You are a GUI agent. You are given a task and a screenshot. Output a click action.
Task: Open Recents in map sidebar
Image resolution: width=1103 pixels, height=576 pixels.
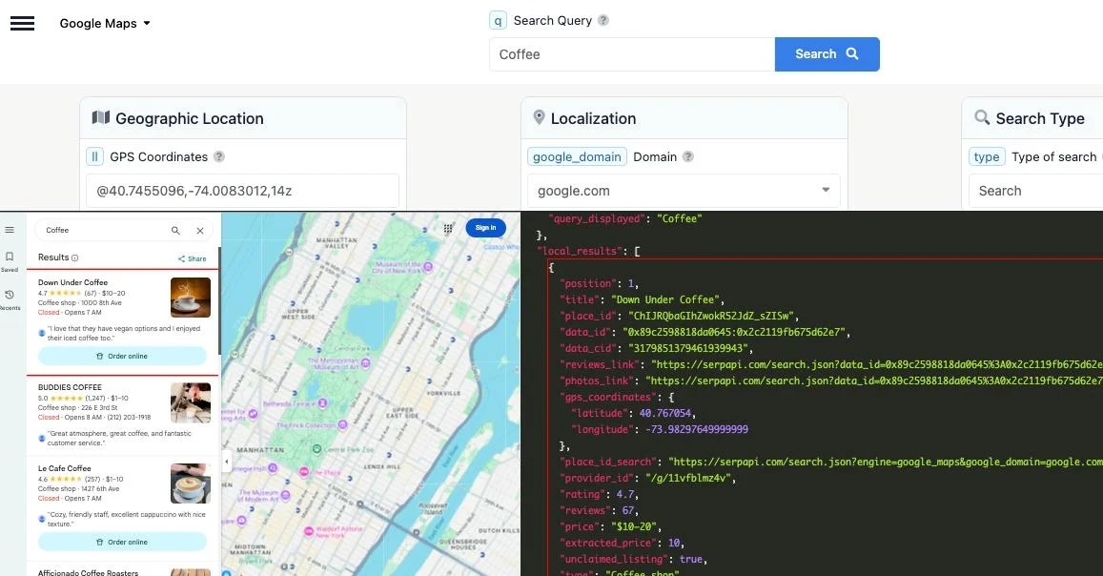coord(10,299)
